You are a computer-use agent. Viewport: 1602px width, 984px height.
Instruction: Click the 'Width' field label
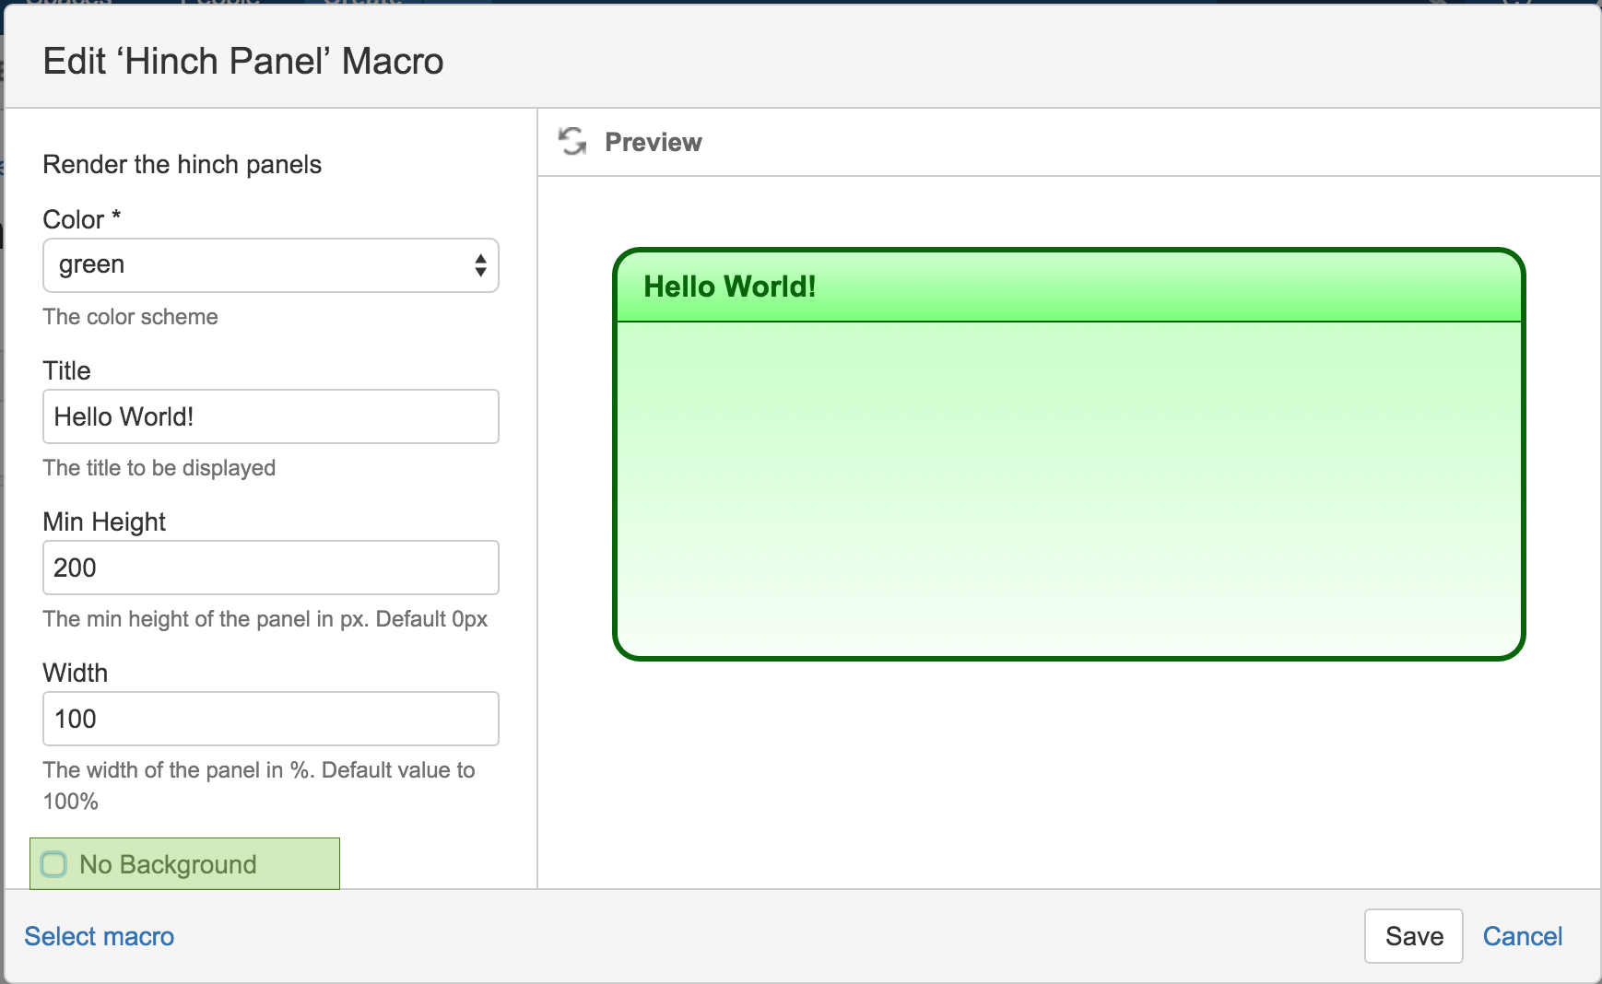[x=76, y=673]
